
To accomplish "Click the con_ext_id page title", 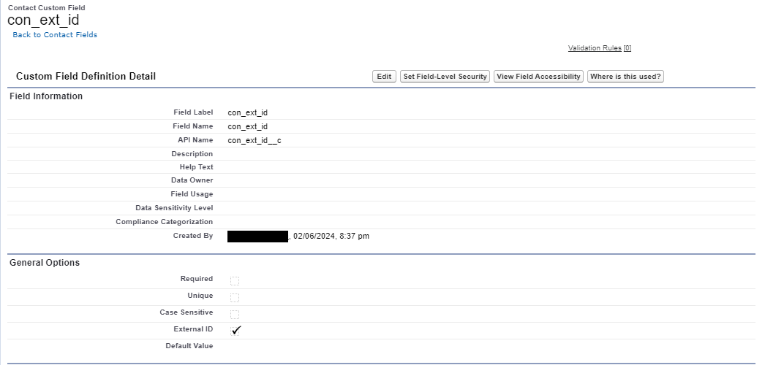I will point(43,20).
